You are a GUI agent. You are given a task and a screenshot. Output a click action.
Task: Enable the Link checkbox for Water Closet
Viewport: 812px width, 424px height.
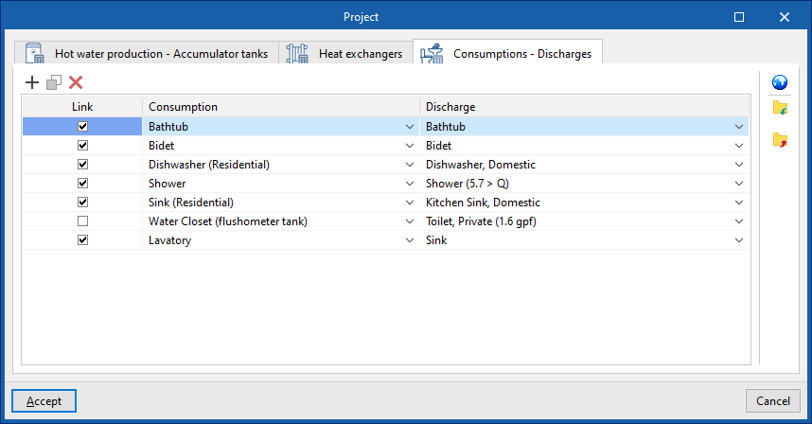click(x=83, y=221)
